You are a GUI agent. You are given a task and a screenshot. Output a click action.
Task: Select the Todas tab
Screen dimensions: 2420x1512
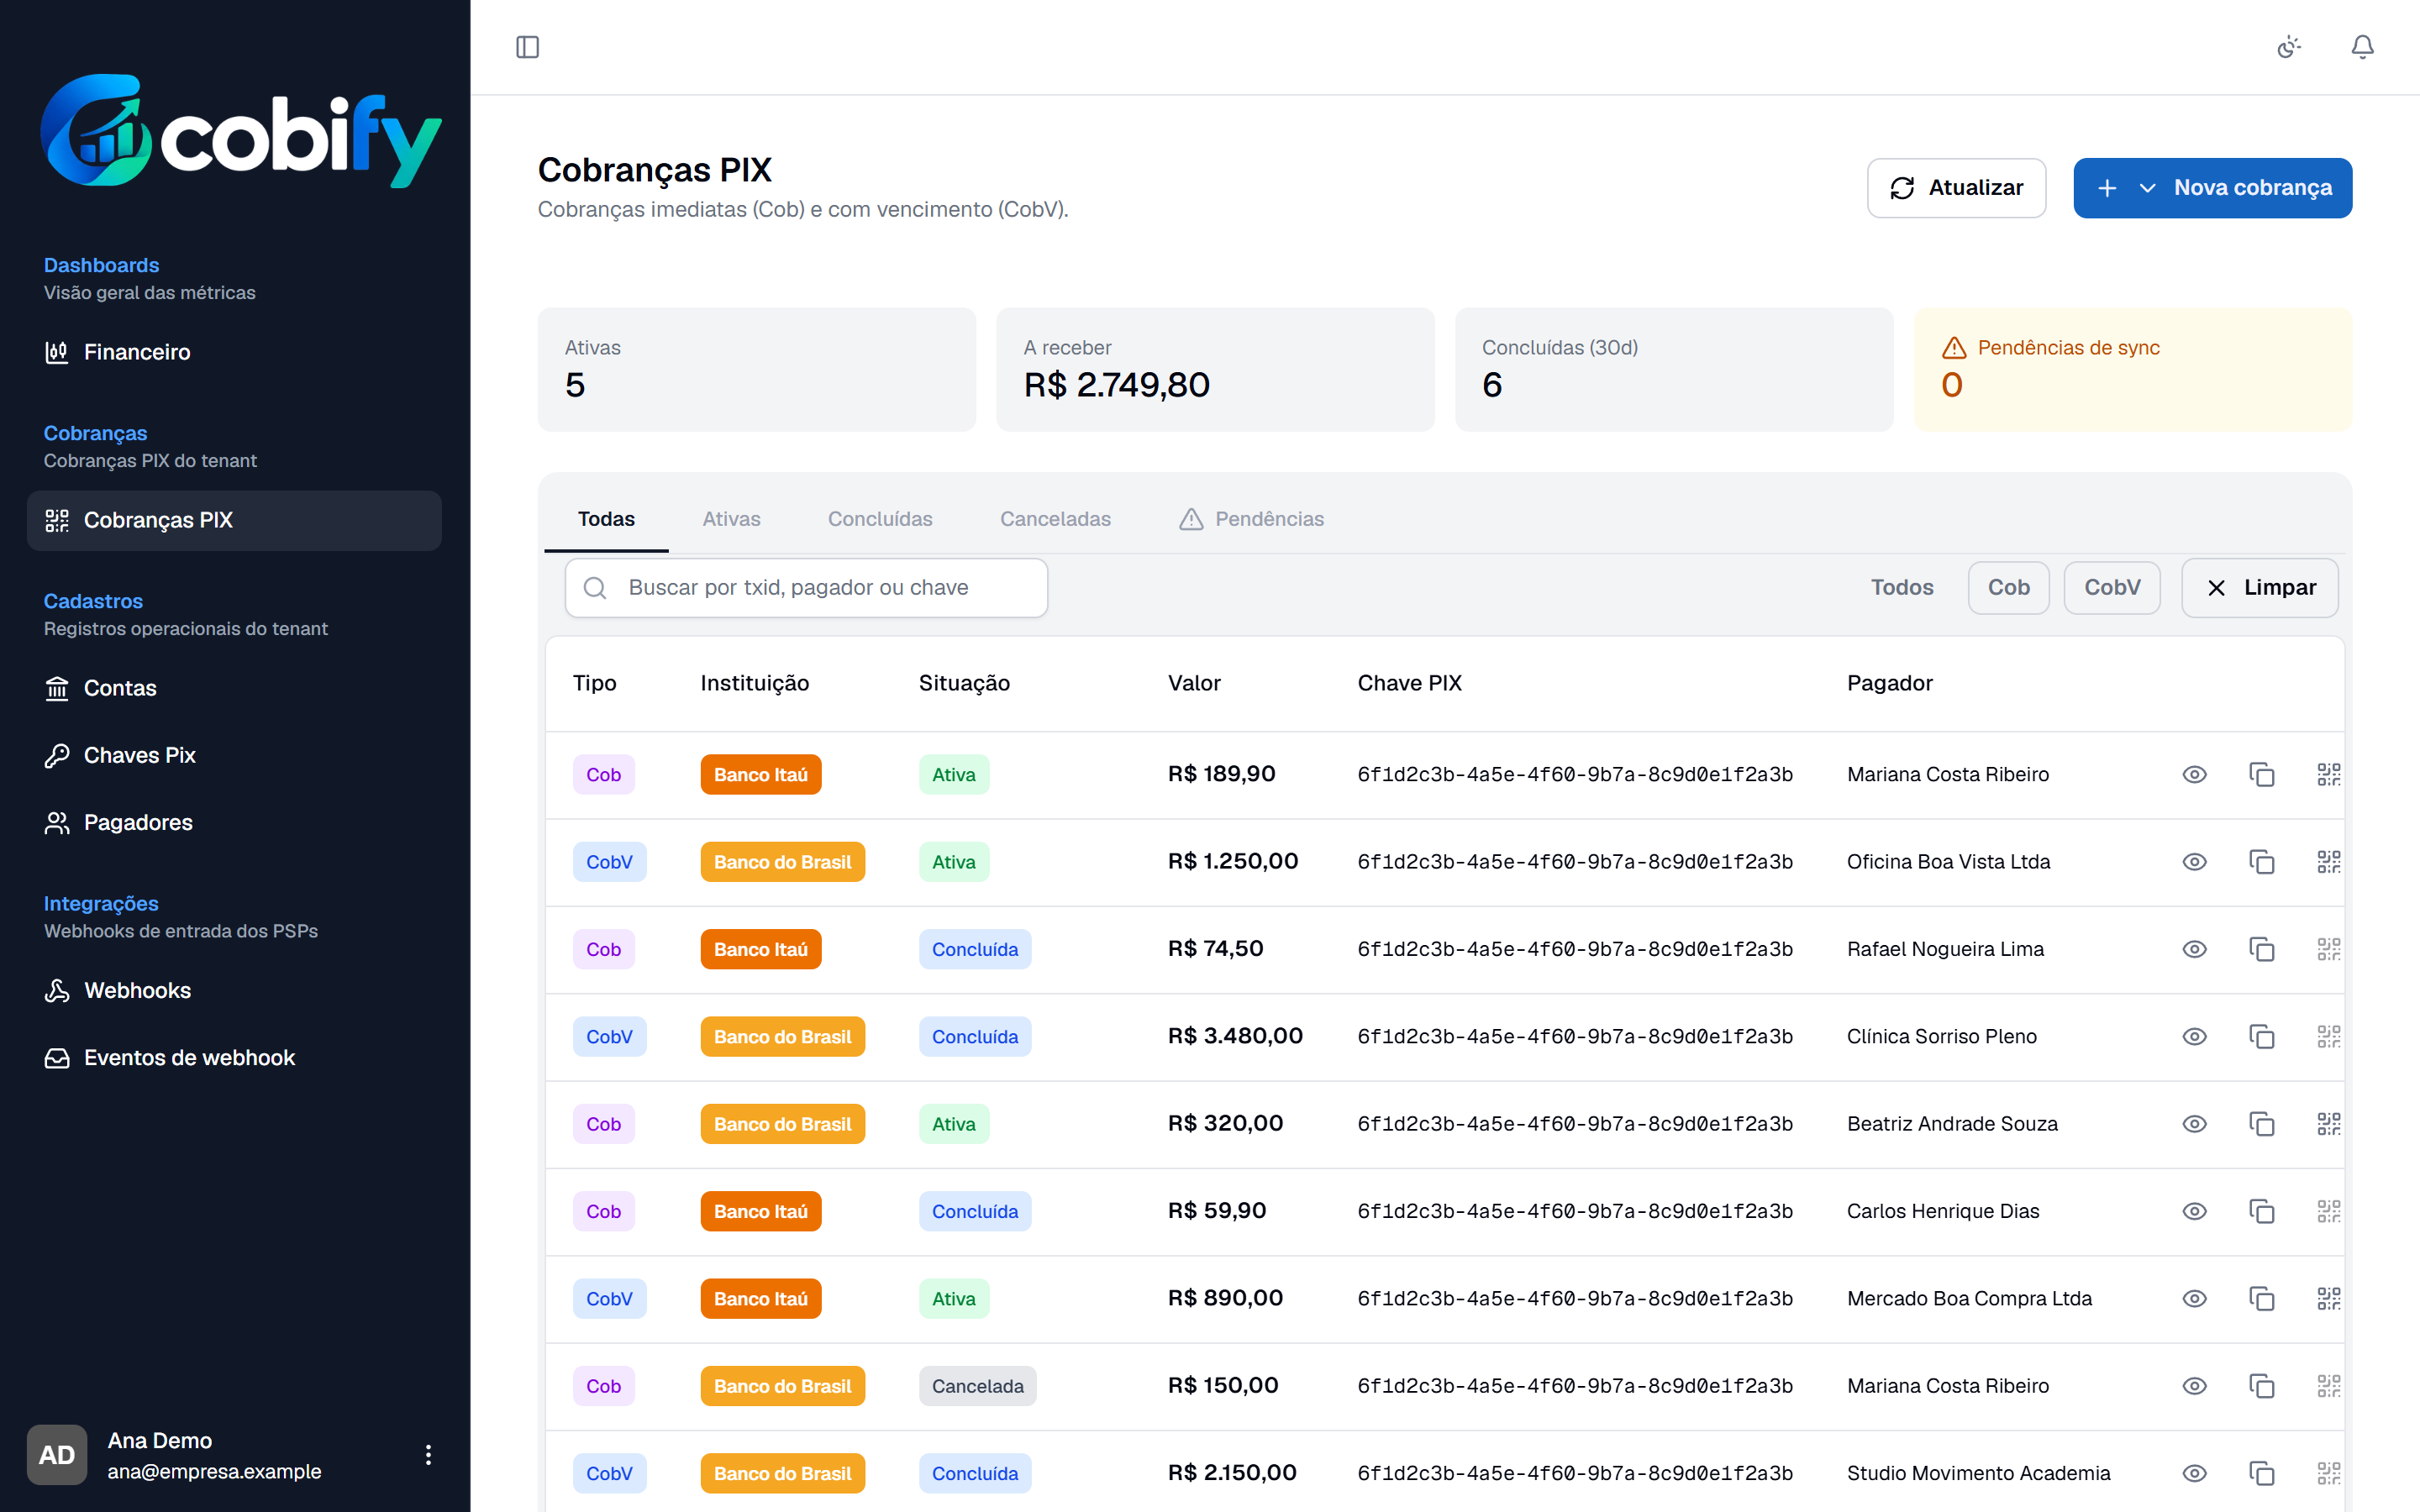606,519
